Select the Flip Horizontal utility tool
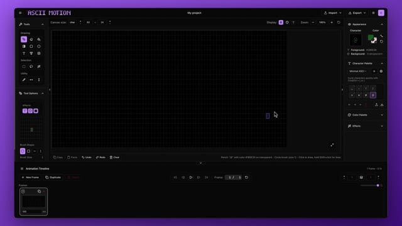 31,80
